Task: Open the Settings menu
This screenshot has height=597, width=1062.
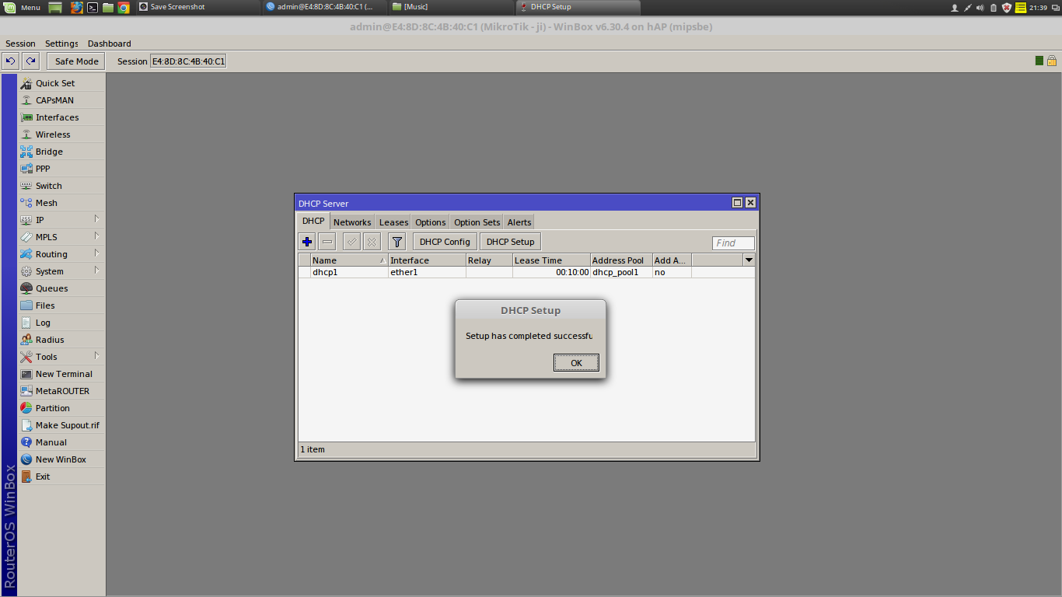Action: 61,44
